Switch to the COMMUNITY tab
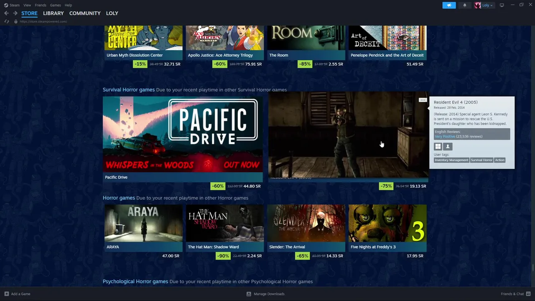The width and height of the screenshot is (535, 301). pyautogui.click(x=85, y=13)
